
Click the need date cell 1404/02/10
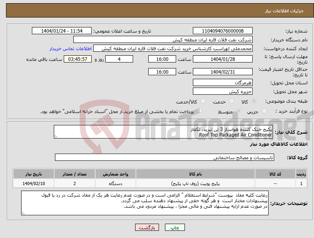click(33, 183)
